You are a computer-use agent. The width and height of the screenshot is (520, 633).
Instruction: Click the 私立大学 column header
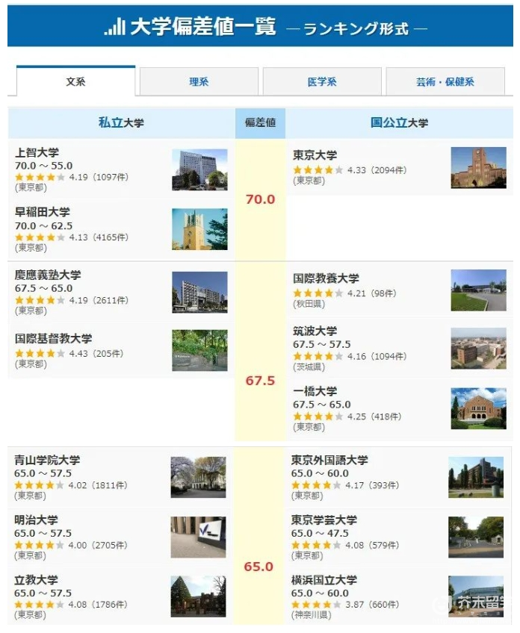pyautogui.click(x=121, y=122)
